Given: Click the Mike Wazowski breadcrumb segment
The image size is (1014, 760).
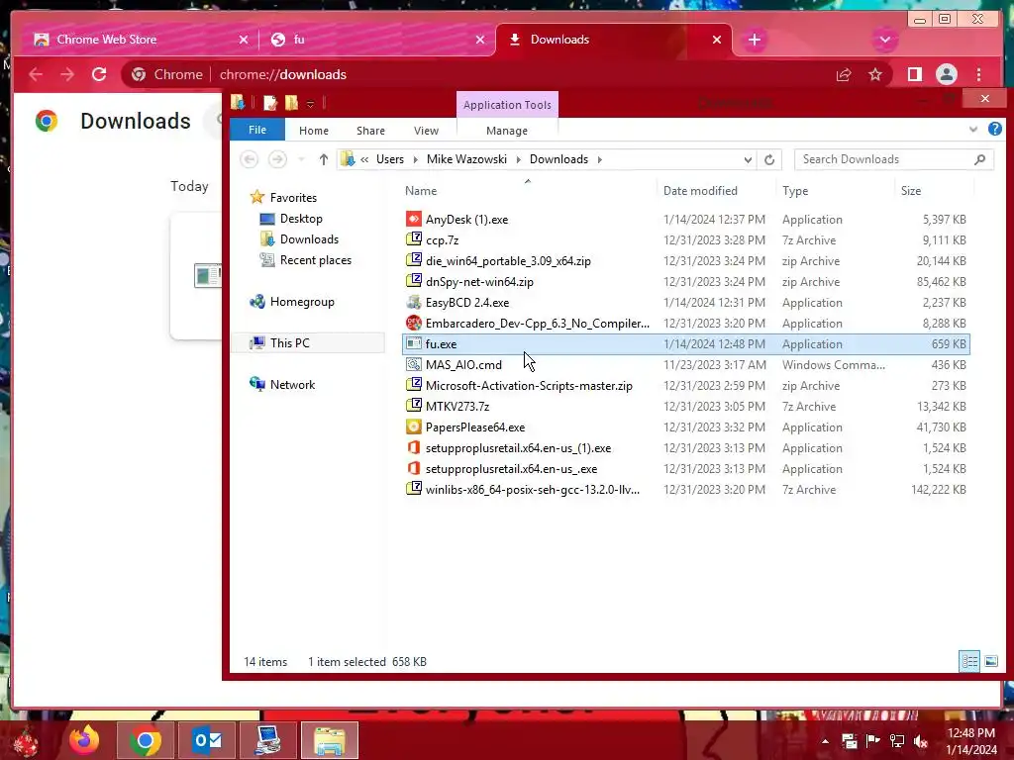Looking at the screenshot, I should point(466,159).
